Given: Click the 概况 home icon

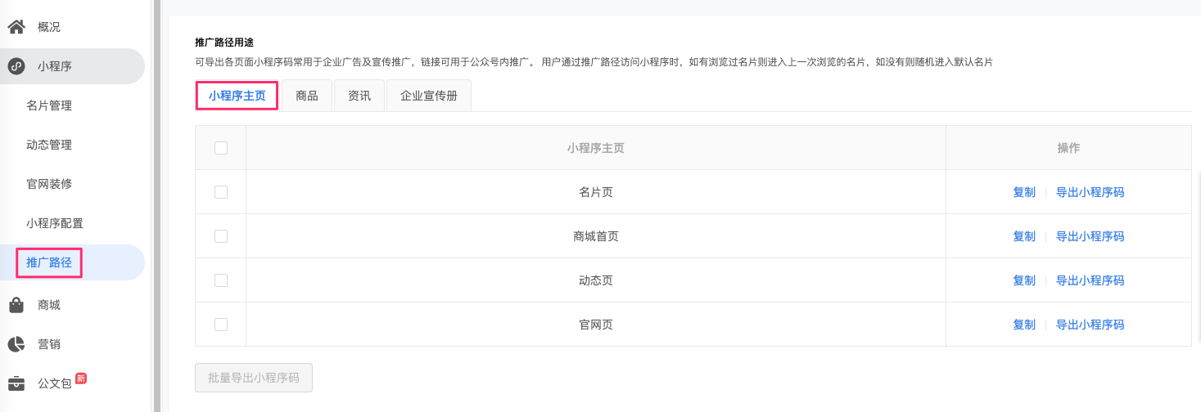Looking at the screenshot, I should [16, 27].
